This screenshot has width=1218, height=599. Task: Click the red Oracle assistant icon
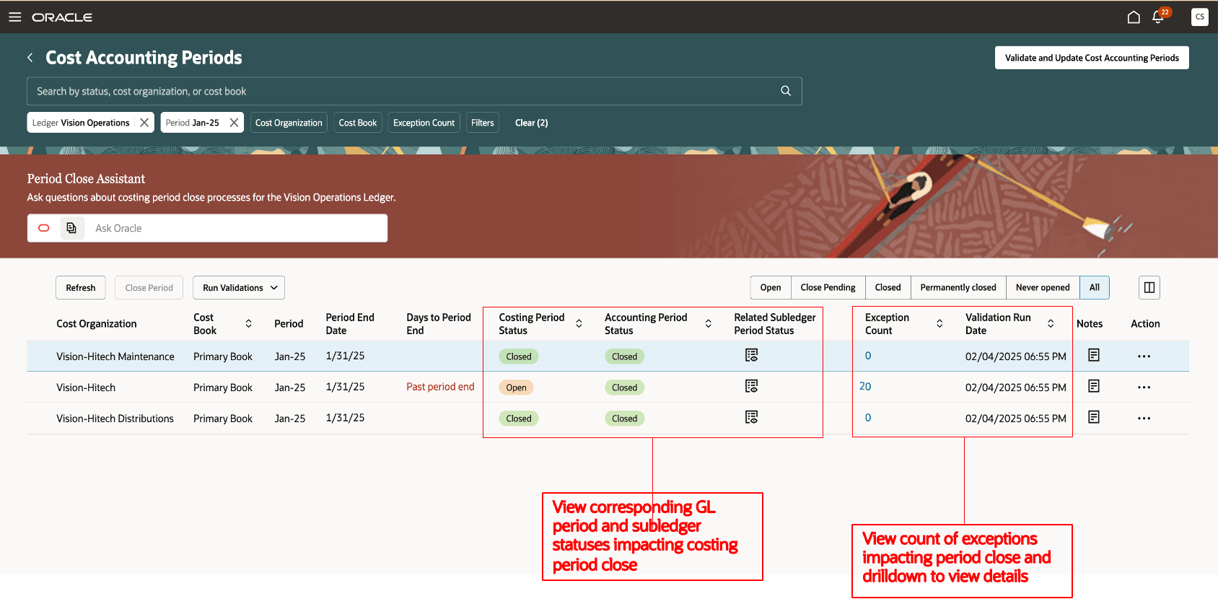pos(44,228)
